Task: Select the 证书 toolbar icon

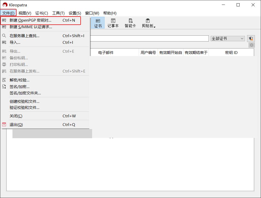Action: (x=98, y=23)
